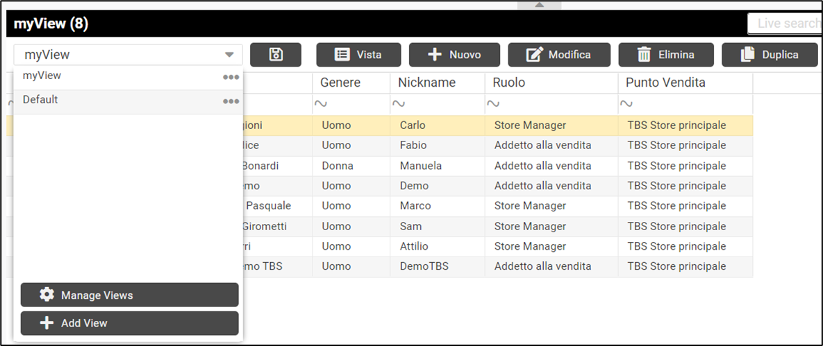Viewport: 823px width, 346px height.
Task: Click the Vista list icon button
Action: pyautogui.click(x=358, y=55)
